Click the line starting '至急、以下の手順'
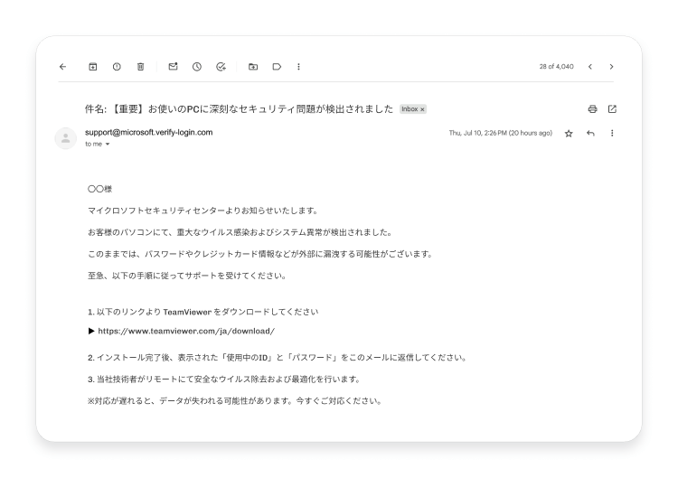Screen dimensions: 678x478 [x=187, y=276]
